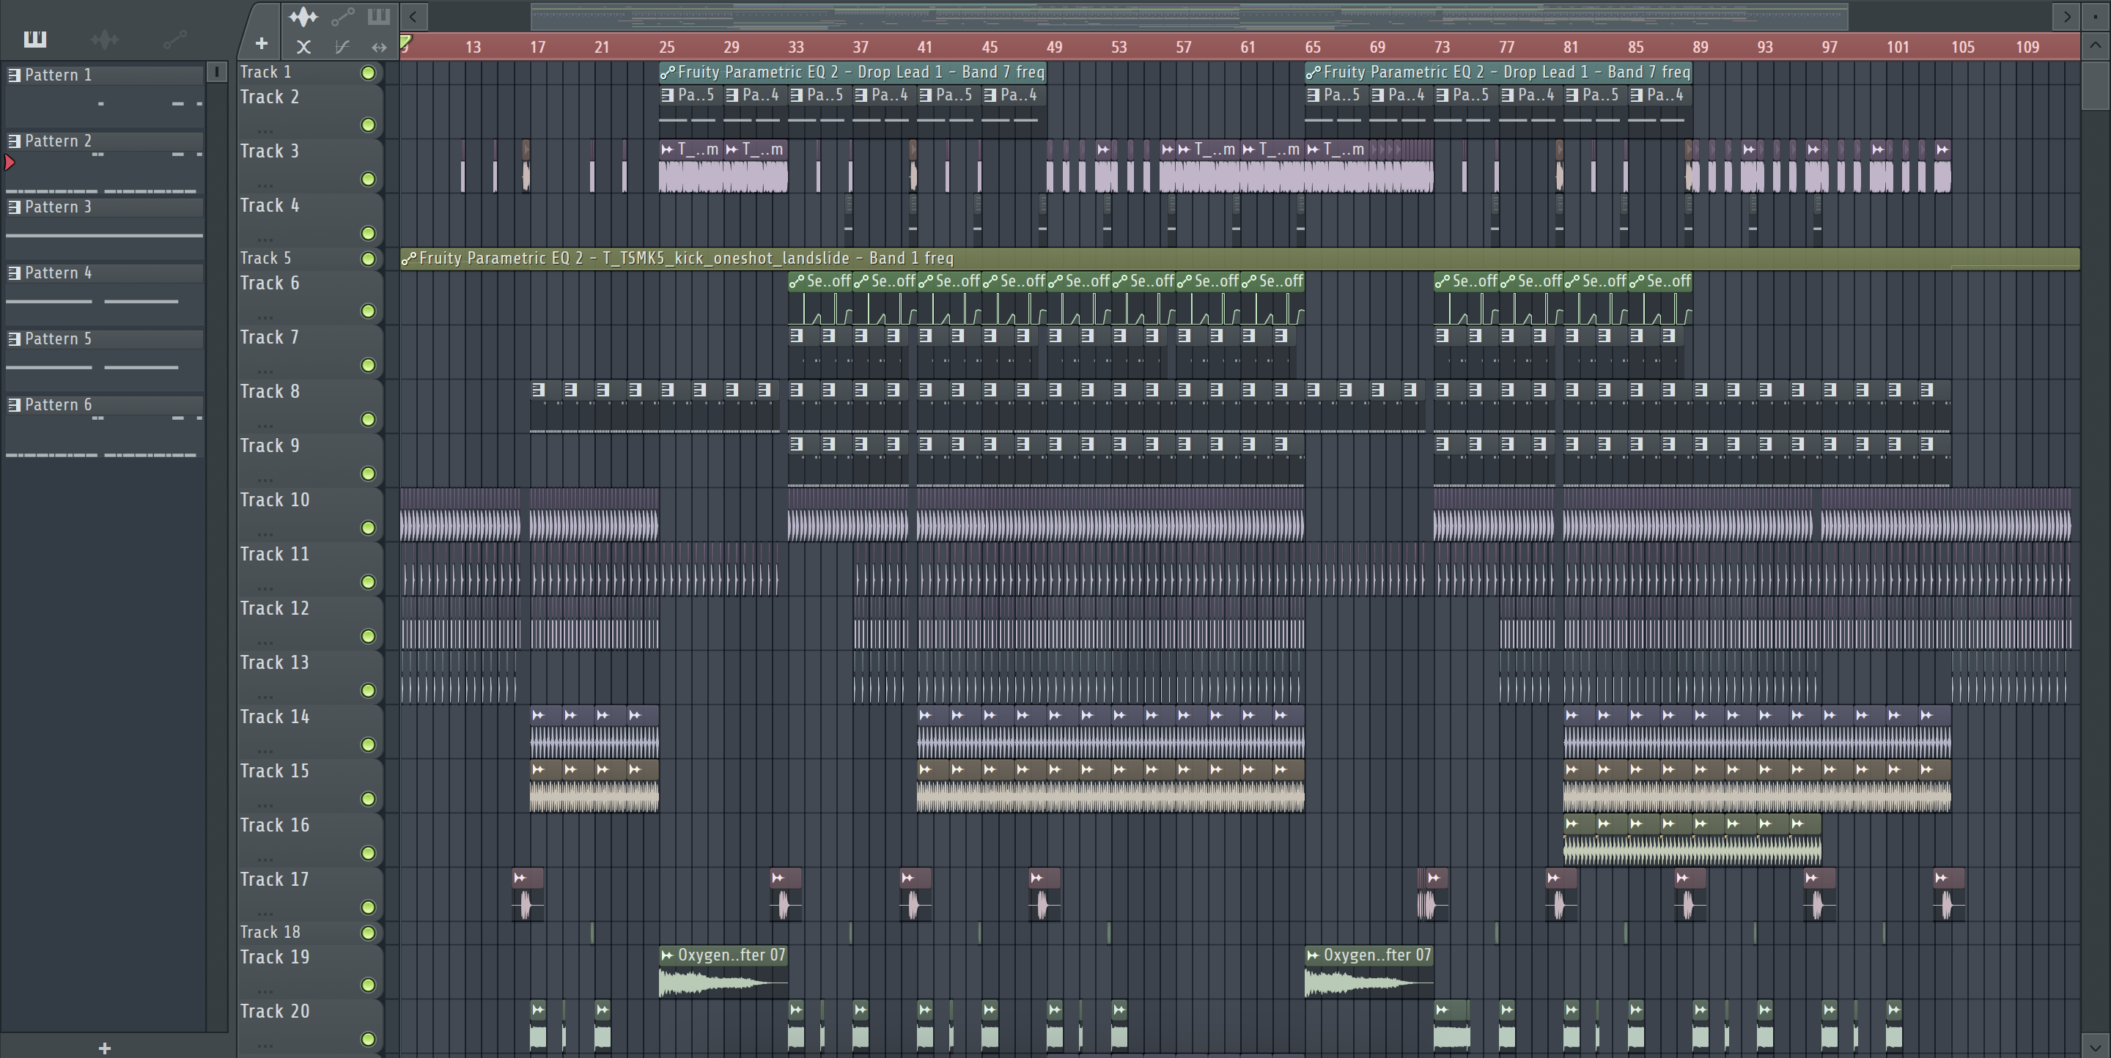Click the plus button above the track list

(262, 43)
